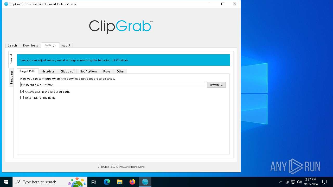Open the network status tray icon
The height and width of the screenshot is (187, 333).
click(293, 182)
